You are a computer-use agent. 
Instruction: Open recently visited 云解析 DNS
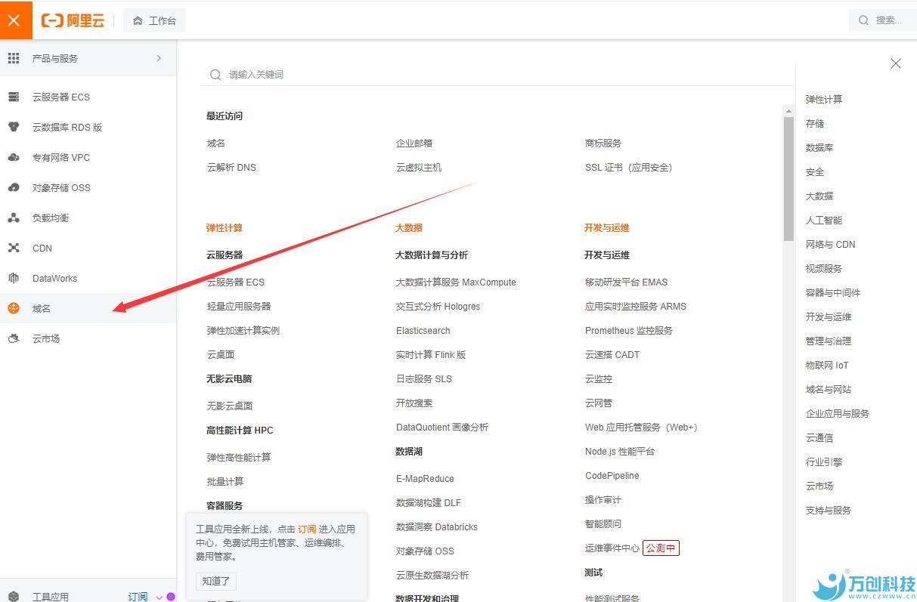pyautogui.click(x=231, y=167)
